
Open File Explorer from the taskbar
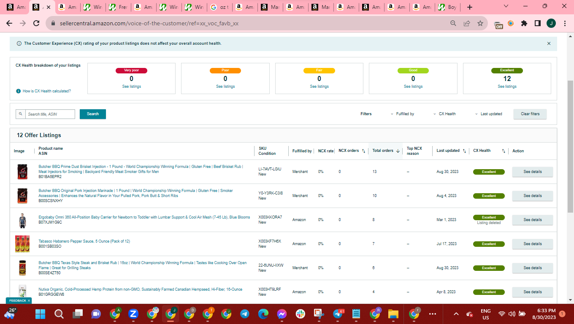(393, 314)
